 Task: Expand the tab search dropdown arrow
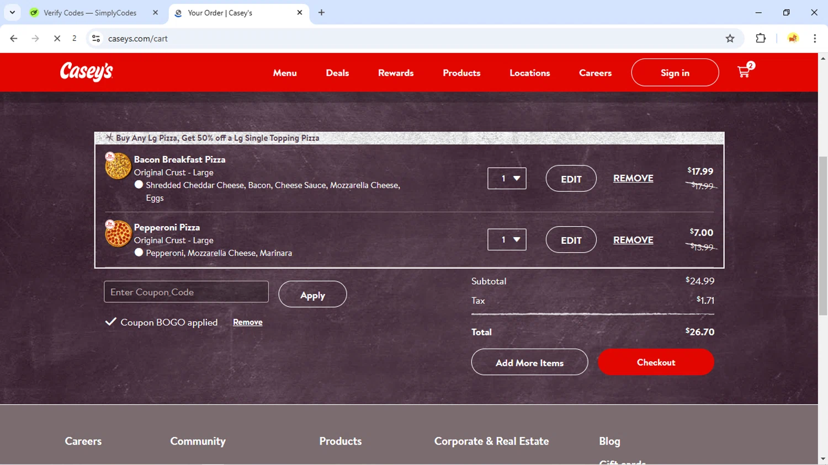pyautogui.click(x=12, y=13)
